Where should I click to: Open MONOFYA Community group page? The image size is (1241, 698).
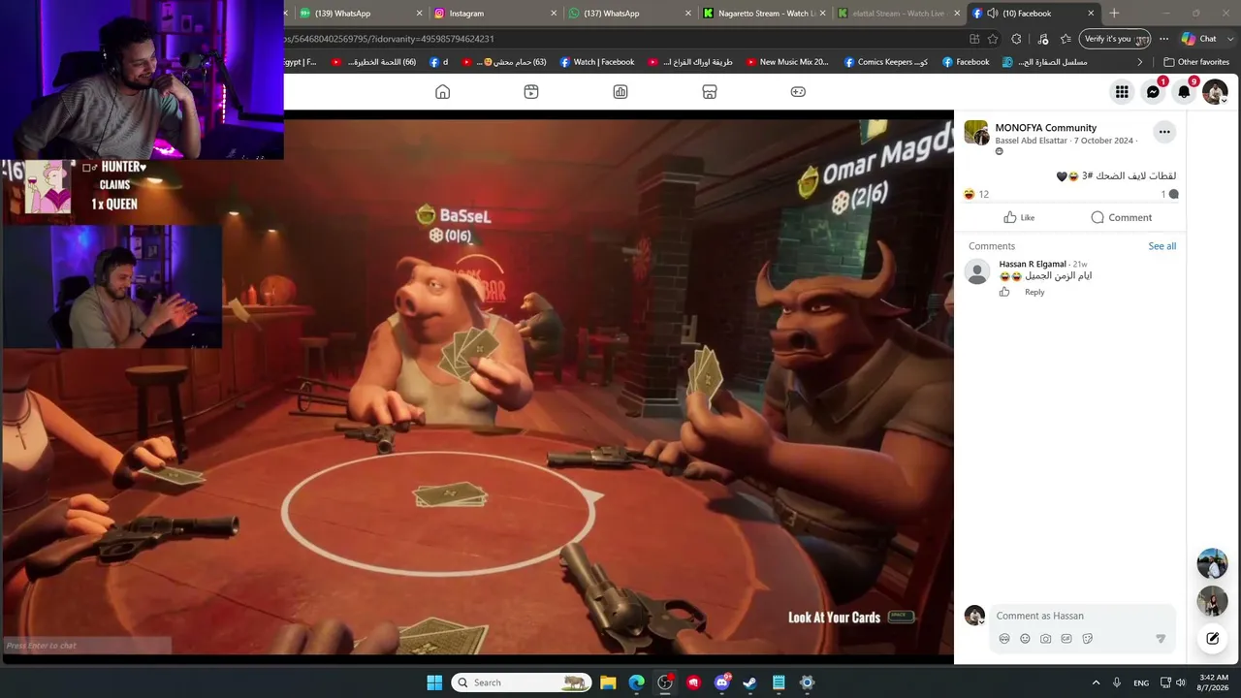pos(1045,128)
